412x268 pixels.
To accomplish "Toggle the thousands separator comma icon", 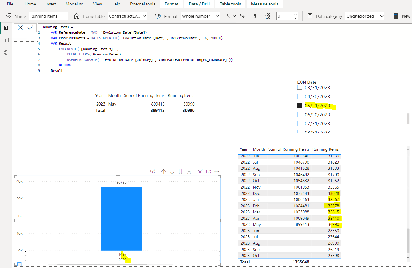I will tap(255, 16).
